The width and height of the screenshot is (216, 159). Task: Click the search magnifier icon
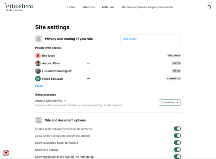(209, 7)
